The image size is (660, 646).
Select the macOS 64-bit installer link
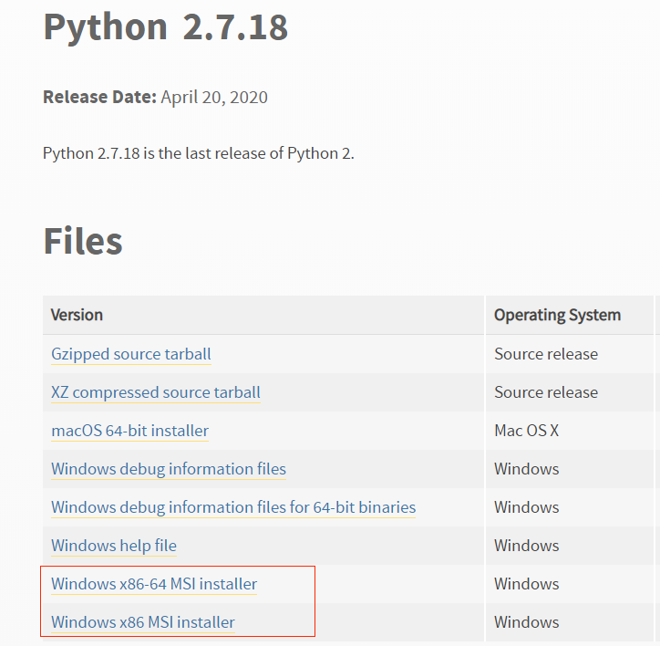coord(129,431)
